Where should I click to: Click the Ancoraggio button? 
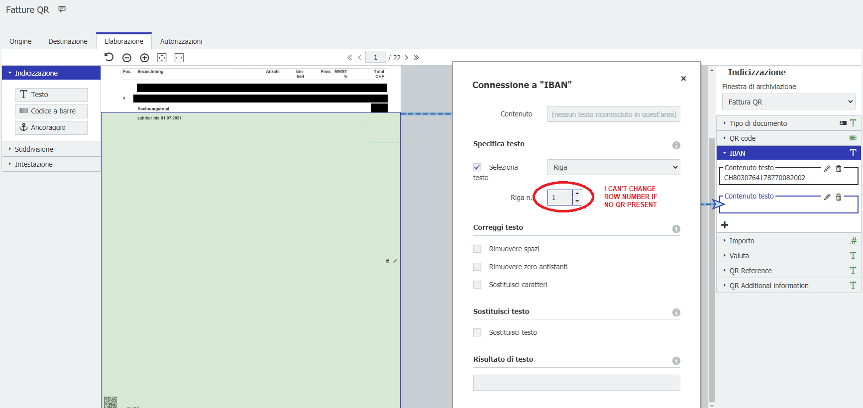coord(51,127)
